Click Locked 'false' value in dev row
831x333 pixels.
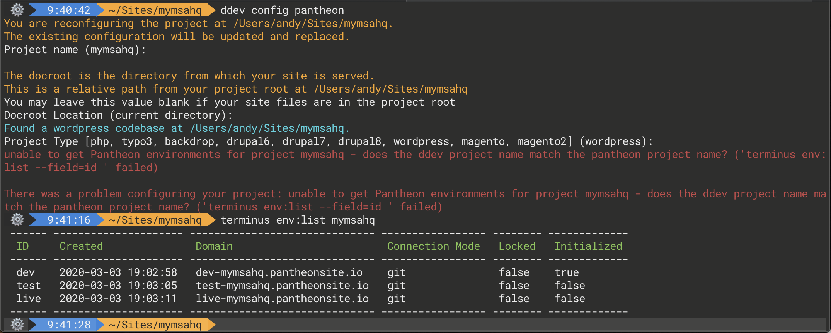514,272
